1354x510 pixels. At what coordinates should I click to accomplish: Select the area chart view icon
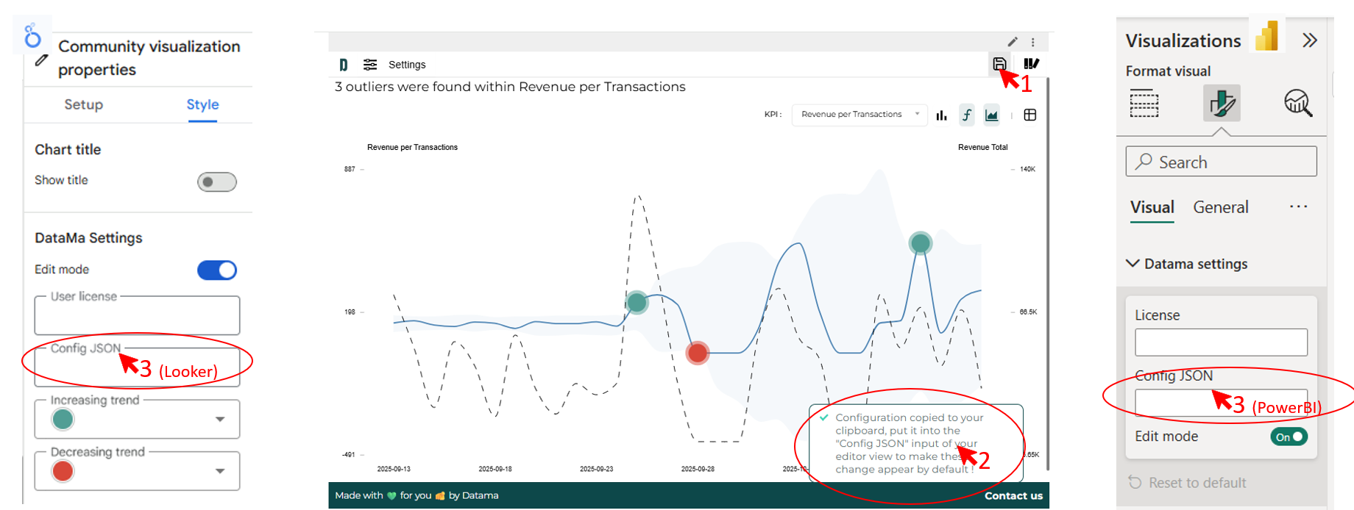[x=992, y=115]
